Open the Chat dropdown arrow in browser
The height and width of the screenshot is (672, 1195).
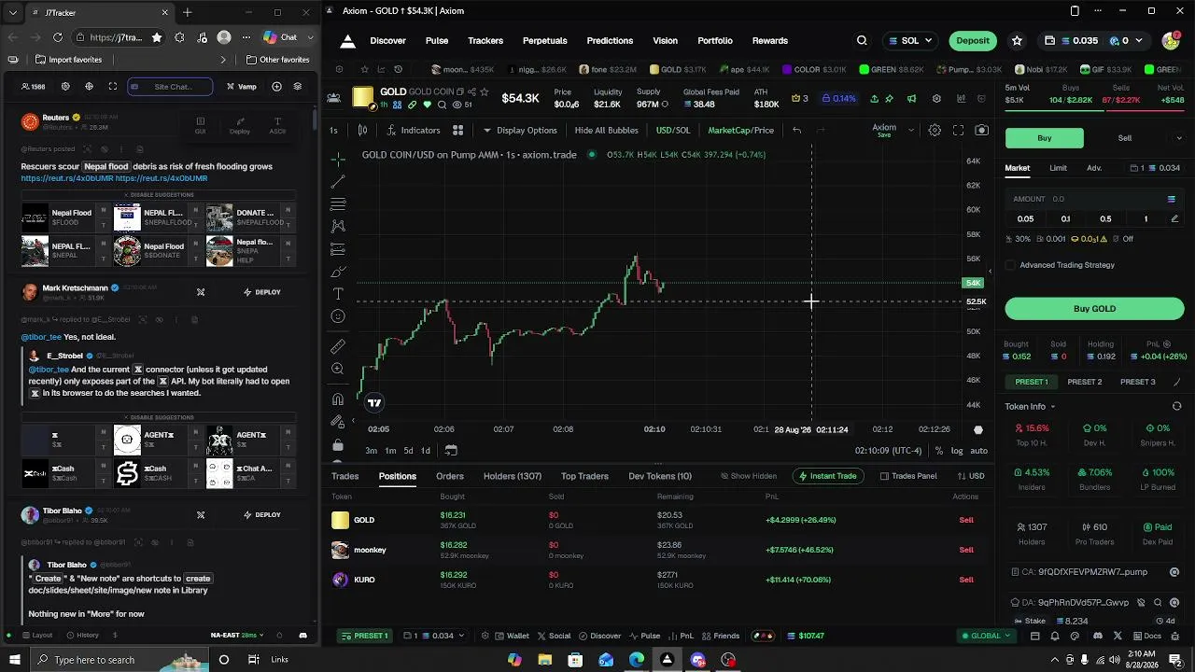pyautogui.click(x=310, y=37)
